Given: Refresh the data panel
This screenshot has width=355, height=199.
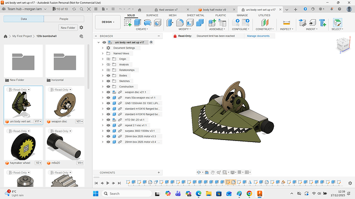Looking at the screenshot, I should [x=74, y=9].
